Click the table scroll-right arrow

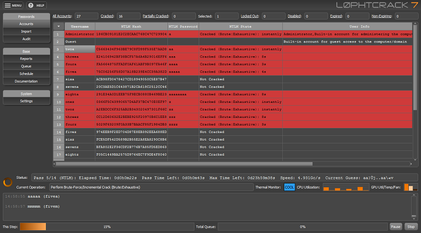click(411, 164)
